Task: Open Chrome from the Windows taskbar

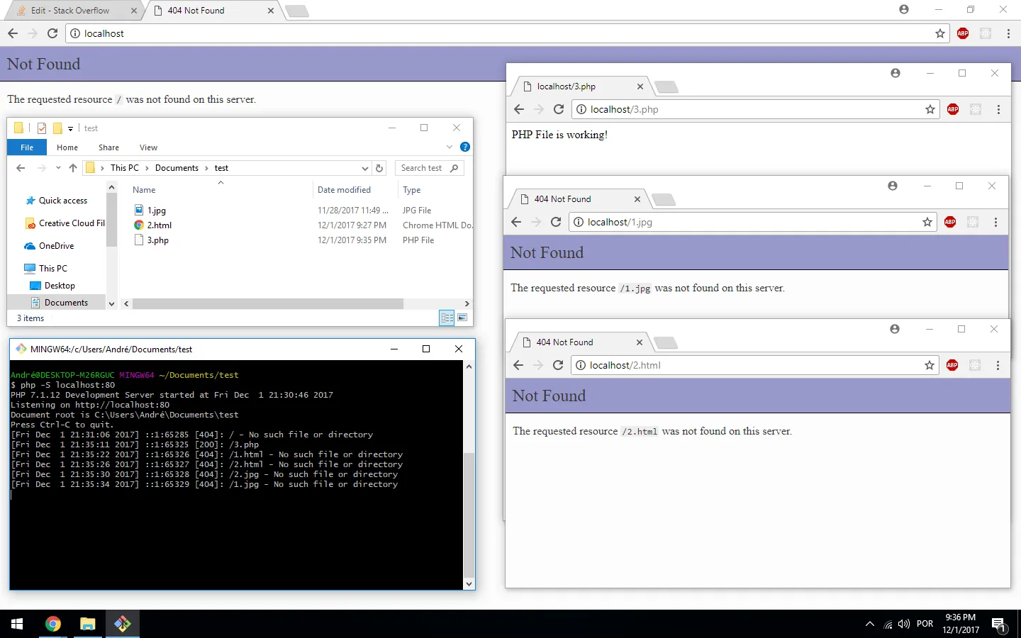Action: 53,624
